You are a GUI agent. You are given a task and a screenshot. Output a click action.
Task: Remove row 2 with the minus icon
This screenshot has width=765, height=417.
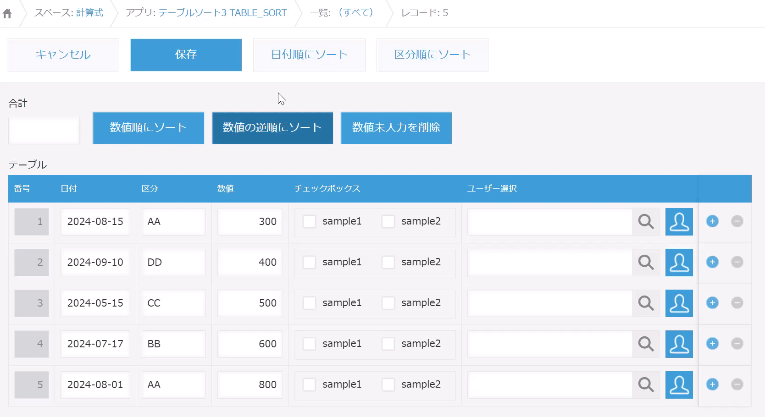737,262
